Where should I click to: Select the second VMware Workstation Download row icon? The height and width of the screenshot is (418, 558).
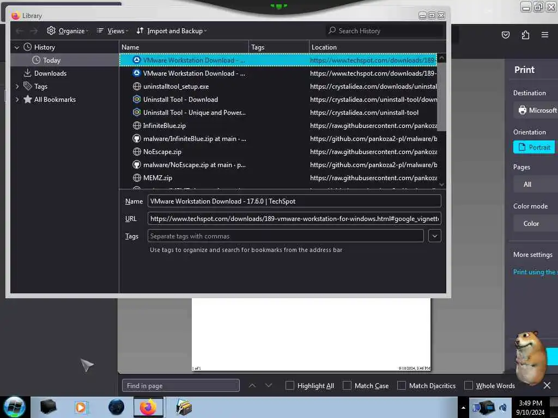[137, 73]
